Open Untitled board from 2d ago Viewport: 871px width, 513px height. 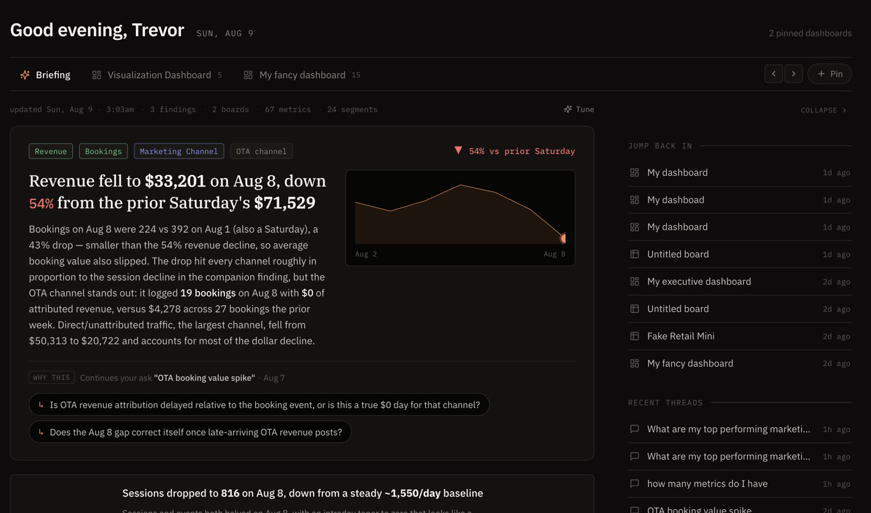coord(740,309)
